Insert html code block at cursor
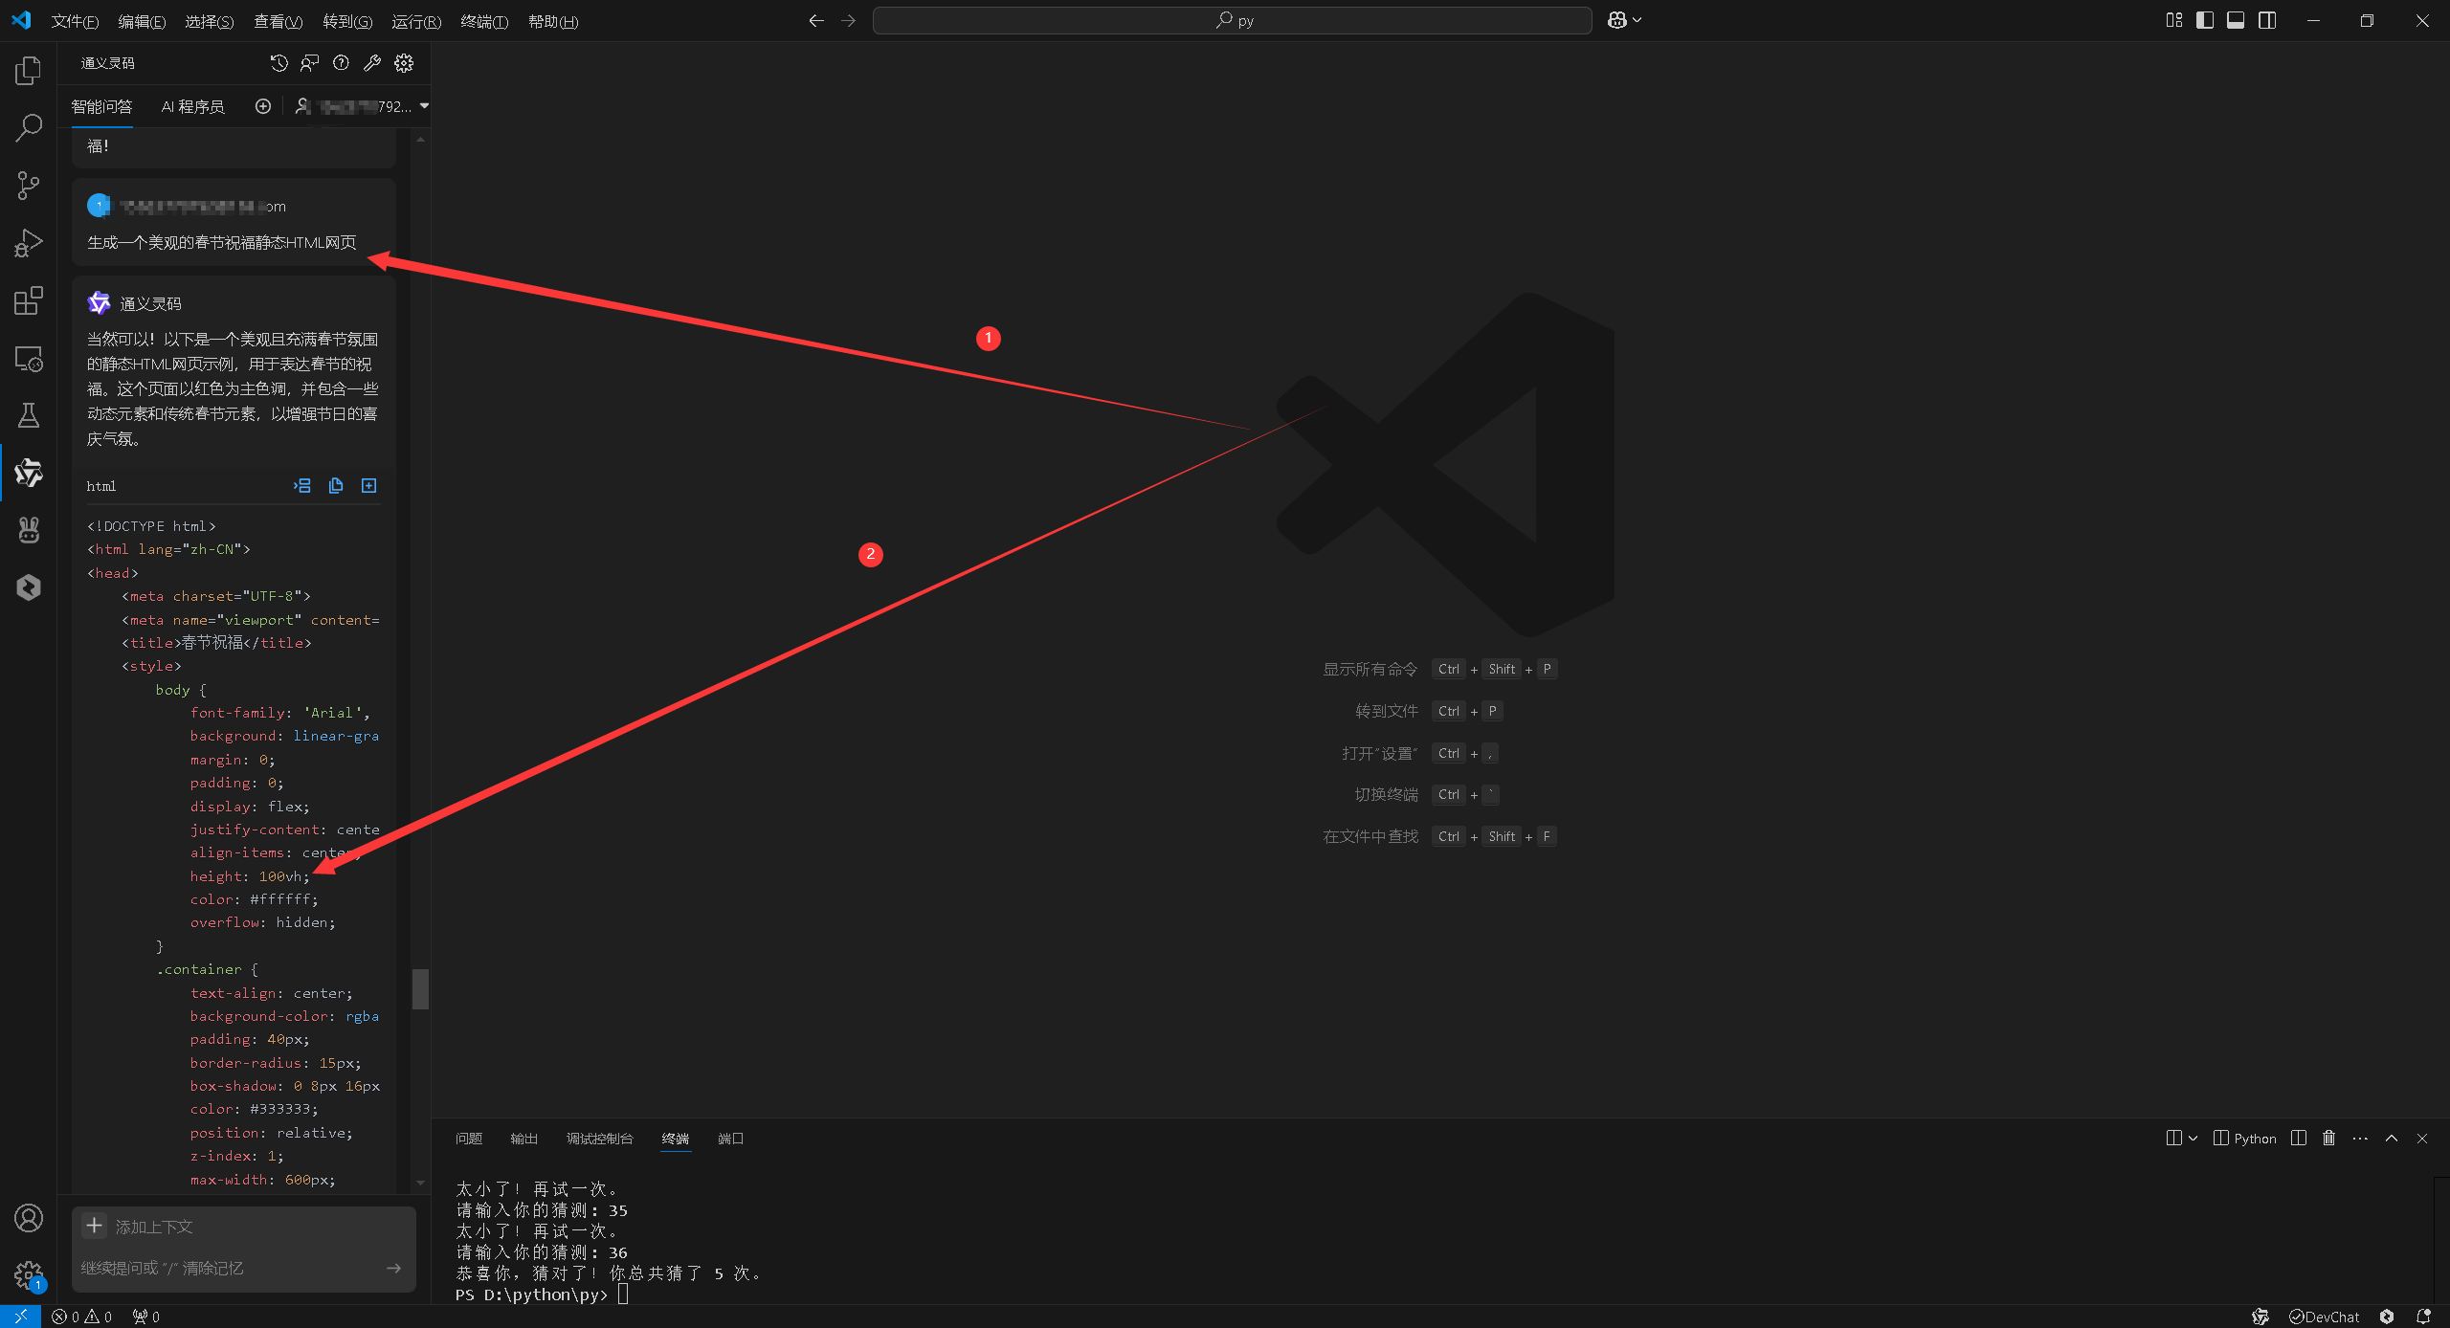2450x1328 pixels. pyautogui.click(x=302, y=486)
